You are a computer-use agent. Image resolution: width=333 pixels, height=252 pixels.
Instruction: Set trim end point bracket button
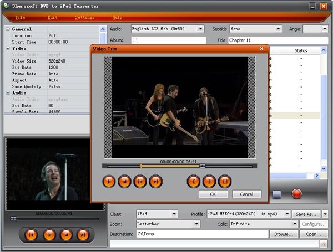click(209, 182)
